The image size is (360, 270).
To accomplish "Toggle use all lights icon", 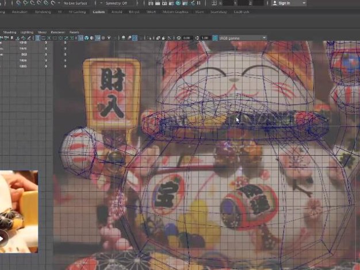I will [109, 38].
